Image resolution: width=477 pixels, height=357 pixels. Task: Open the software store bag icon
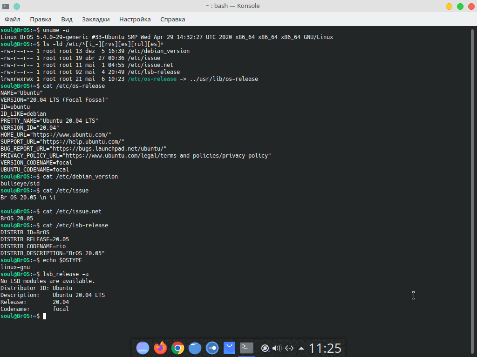tap(229, 348)
